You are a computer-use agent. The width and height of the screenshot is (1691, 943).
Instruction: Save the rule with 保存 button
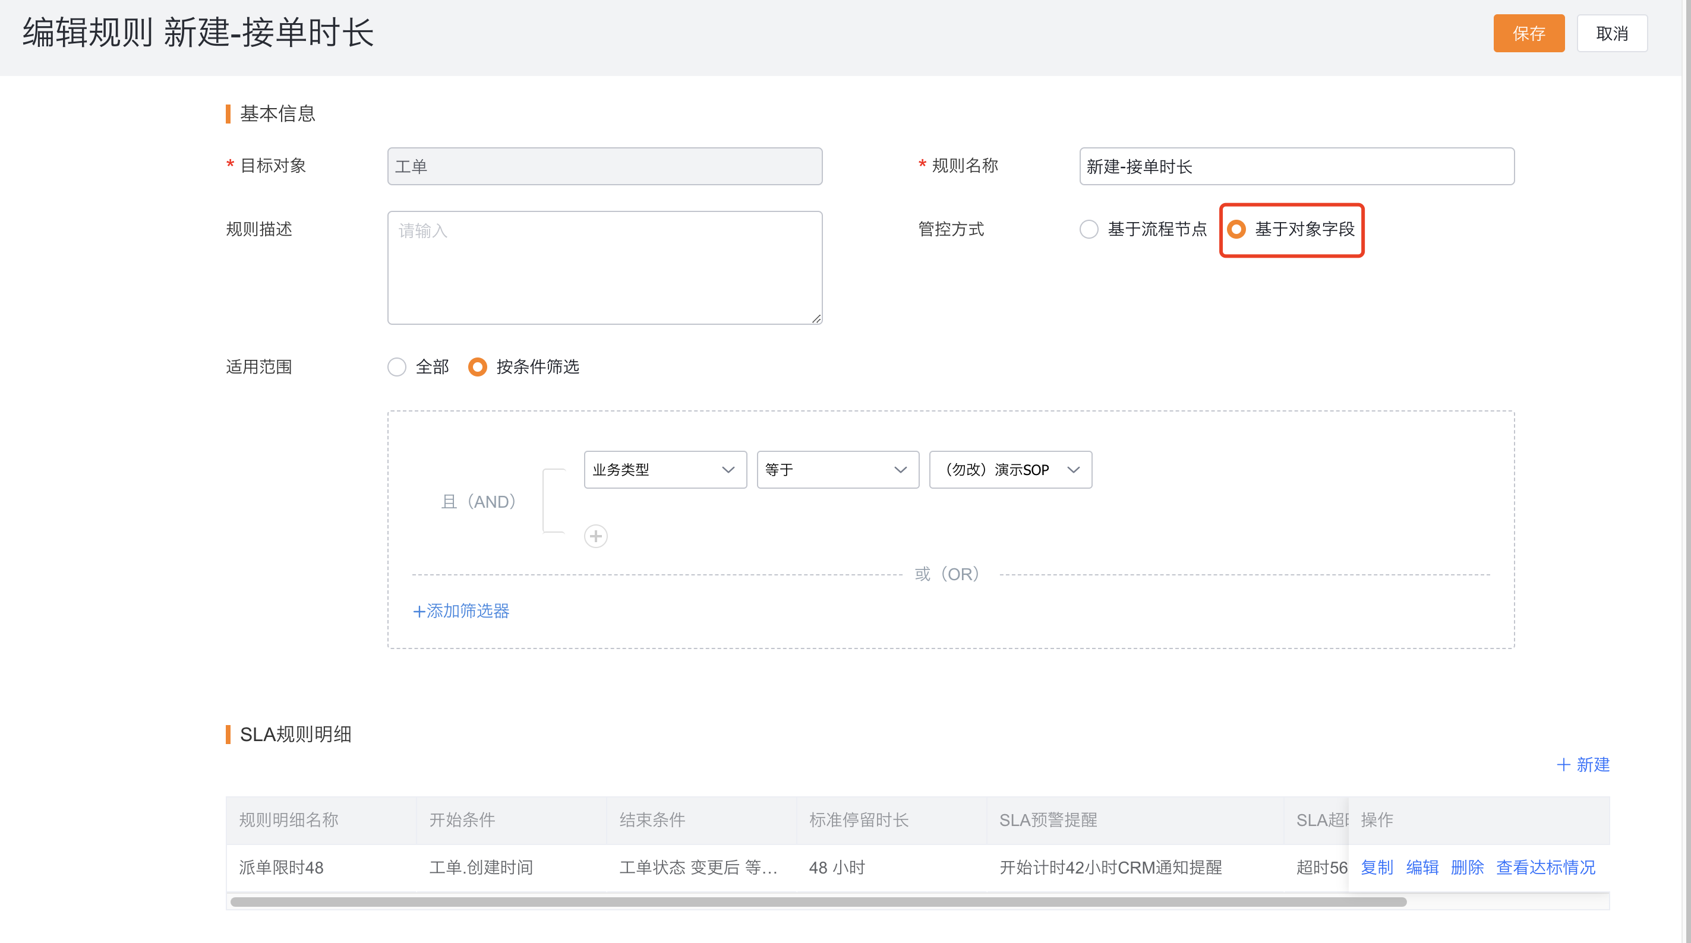1528,33
